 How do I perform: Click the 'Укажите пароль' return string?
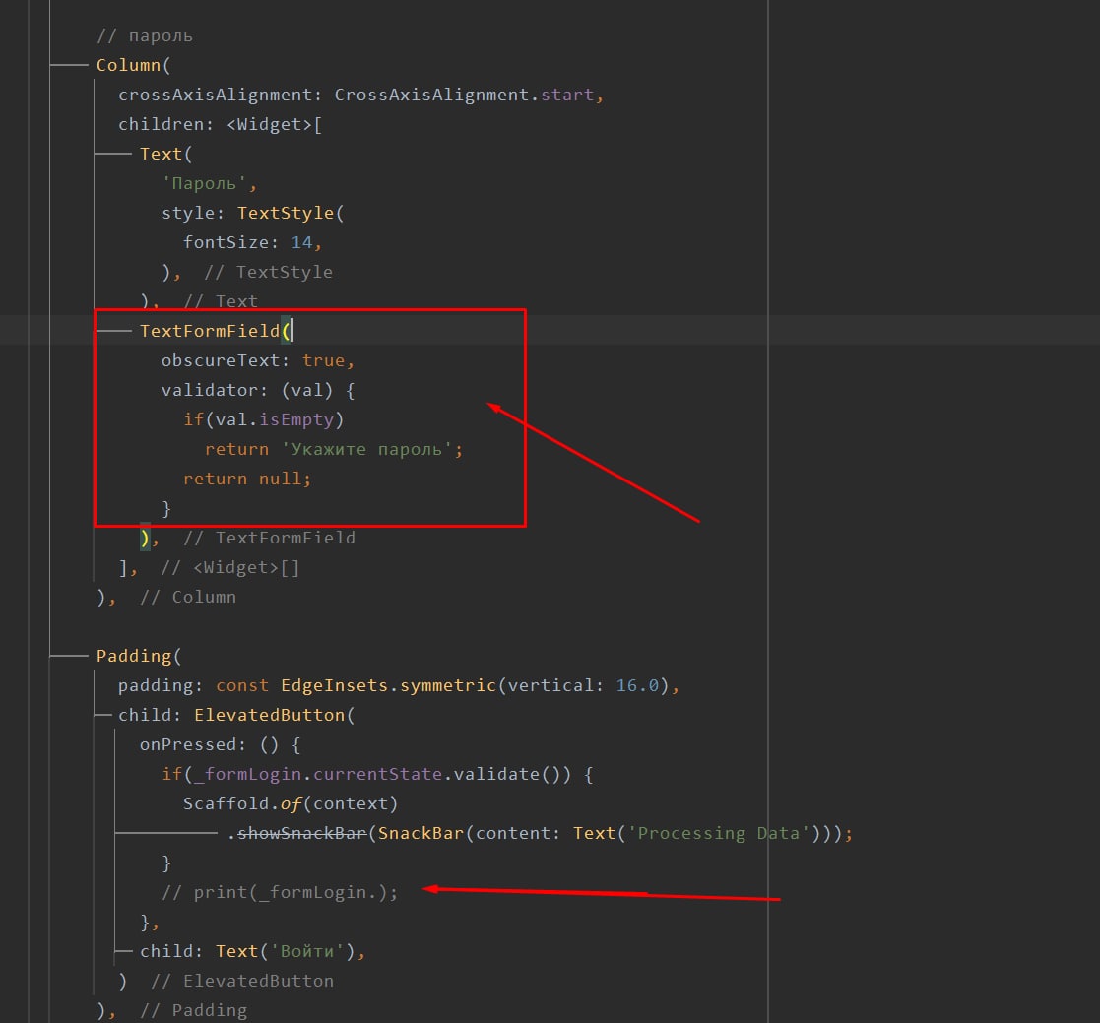[x=366, y=449]
